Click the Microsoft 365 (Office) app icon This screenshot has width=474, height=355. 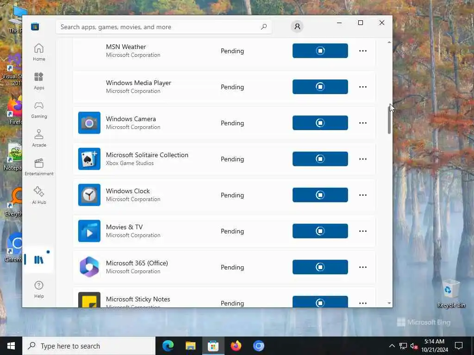tap(89, 267)
